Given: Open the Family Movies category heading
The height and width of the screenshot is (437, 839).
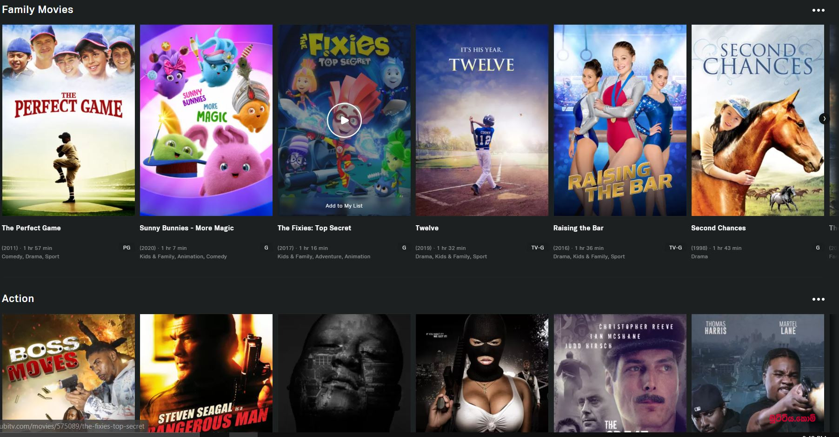Looking at the screenshot, I should [38, 10].
